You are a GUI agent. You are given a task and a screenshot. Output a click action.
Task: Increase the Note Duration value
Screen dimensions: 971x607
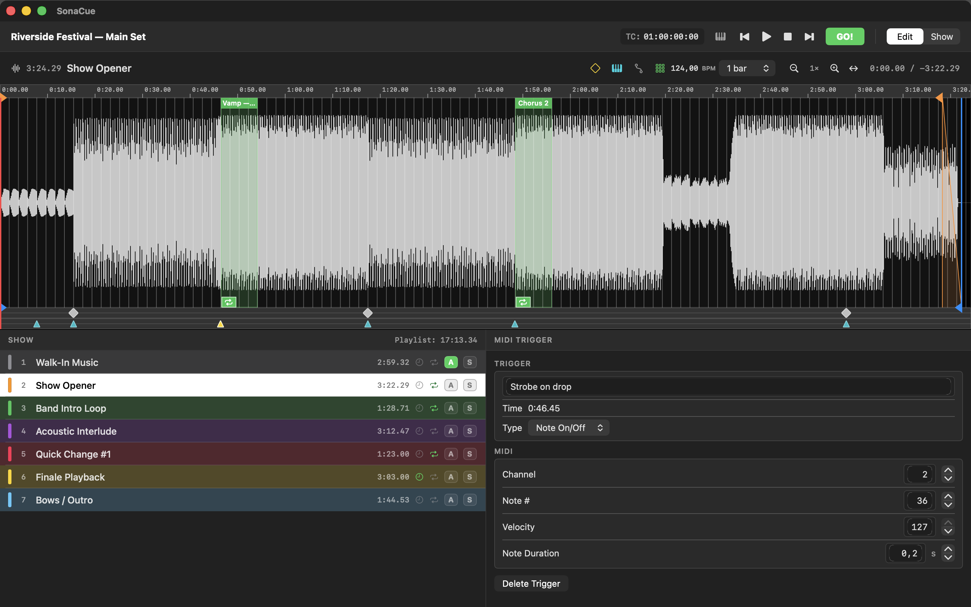948,549
